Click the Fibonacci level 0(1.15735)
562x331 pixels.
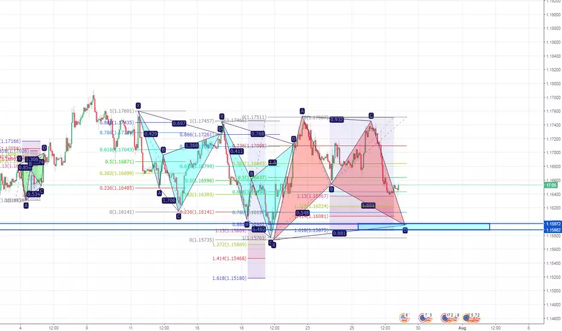[202, 240]
